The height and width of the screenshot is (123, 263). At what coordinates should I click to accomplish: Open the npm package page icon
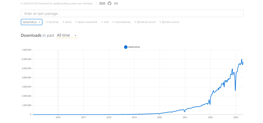coord(102,3)
